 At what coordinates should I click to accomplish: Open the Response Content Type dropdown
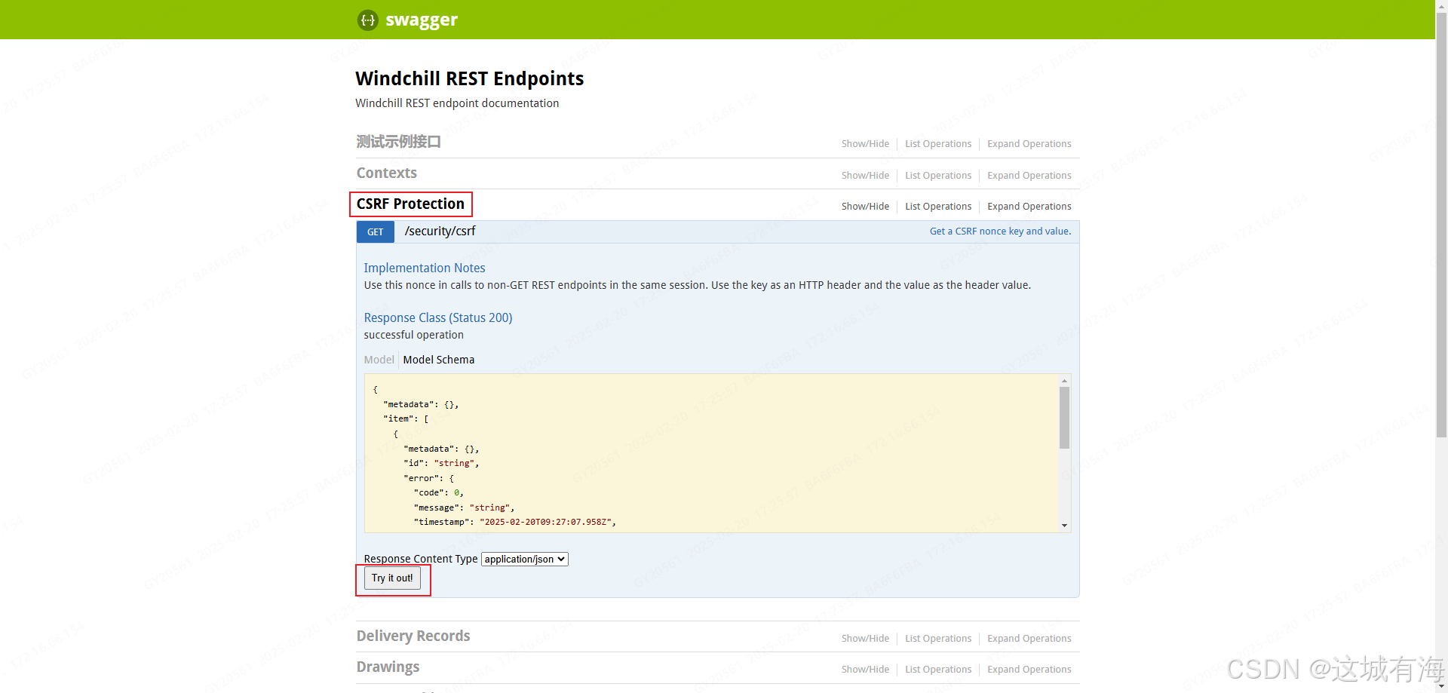coord(524,559)
